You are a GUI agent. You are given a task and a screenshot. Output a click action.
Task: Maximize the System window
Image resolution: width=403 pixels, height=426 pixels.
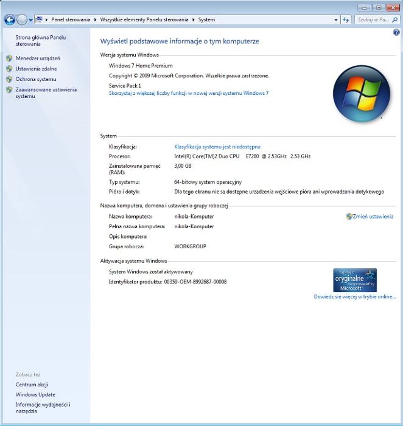379,7
